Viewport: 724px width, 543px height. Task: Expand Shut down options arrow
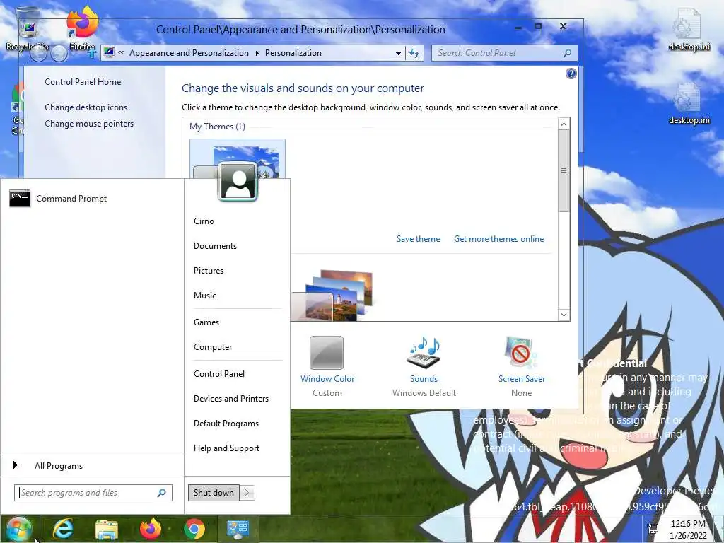[247, 493]
